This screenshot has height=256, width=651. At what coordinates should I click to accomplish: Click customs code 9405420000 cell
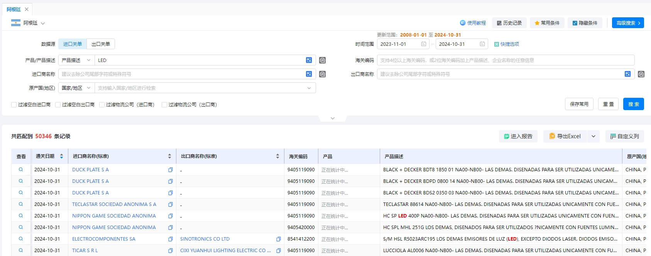click(301, 228)
